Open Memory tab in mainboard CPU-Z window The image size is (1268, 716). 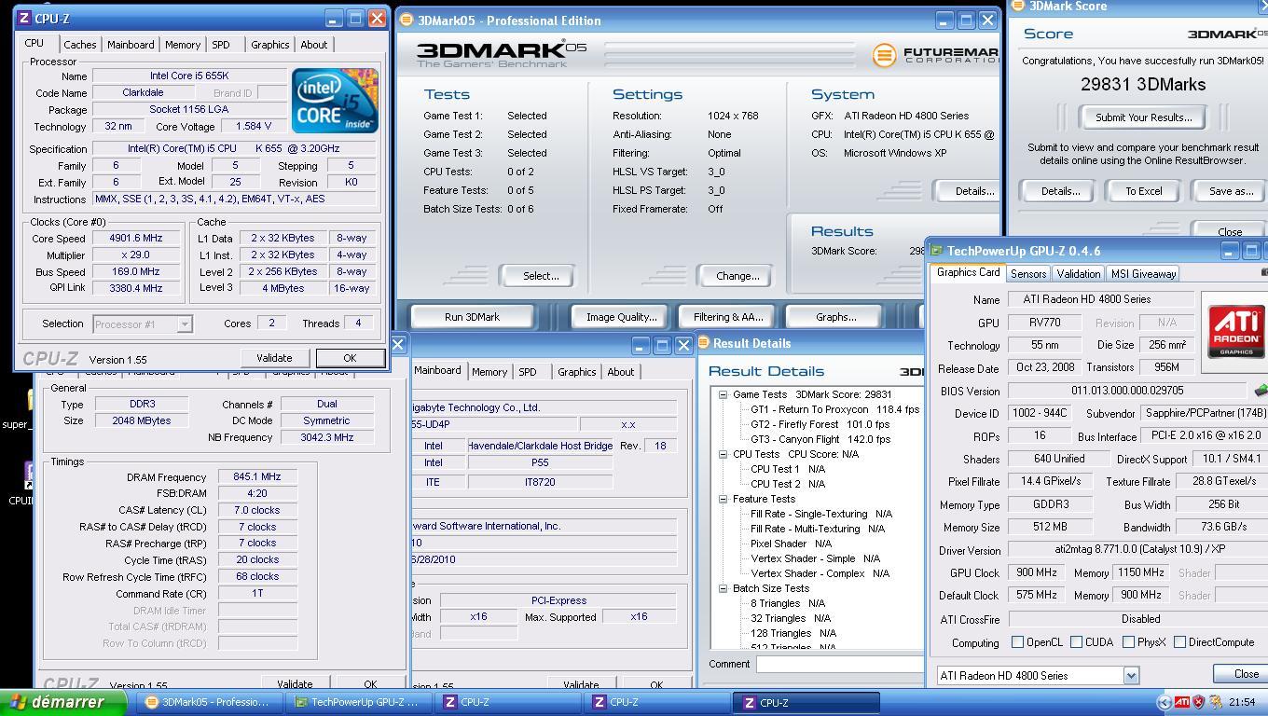click(489, 372)
